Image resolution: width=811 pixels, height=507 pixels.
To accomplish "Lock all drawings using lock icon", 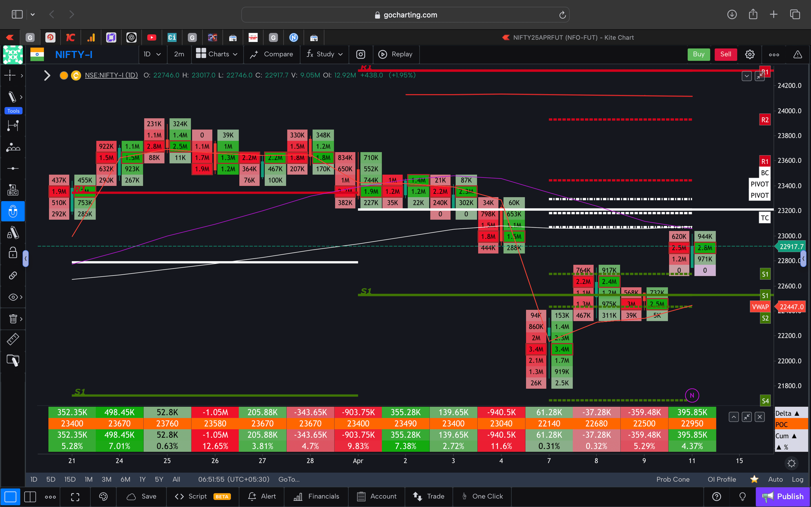I will pyautogui.click(x=13, y=253).
